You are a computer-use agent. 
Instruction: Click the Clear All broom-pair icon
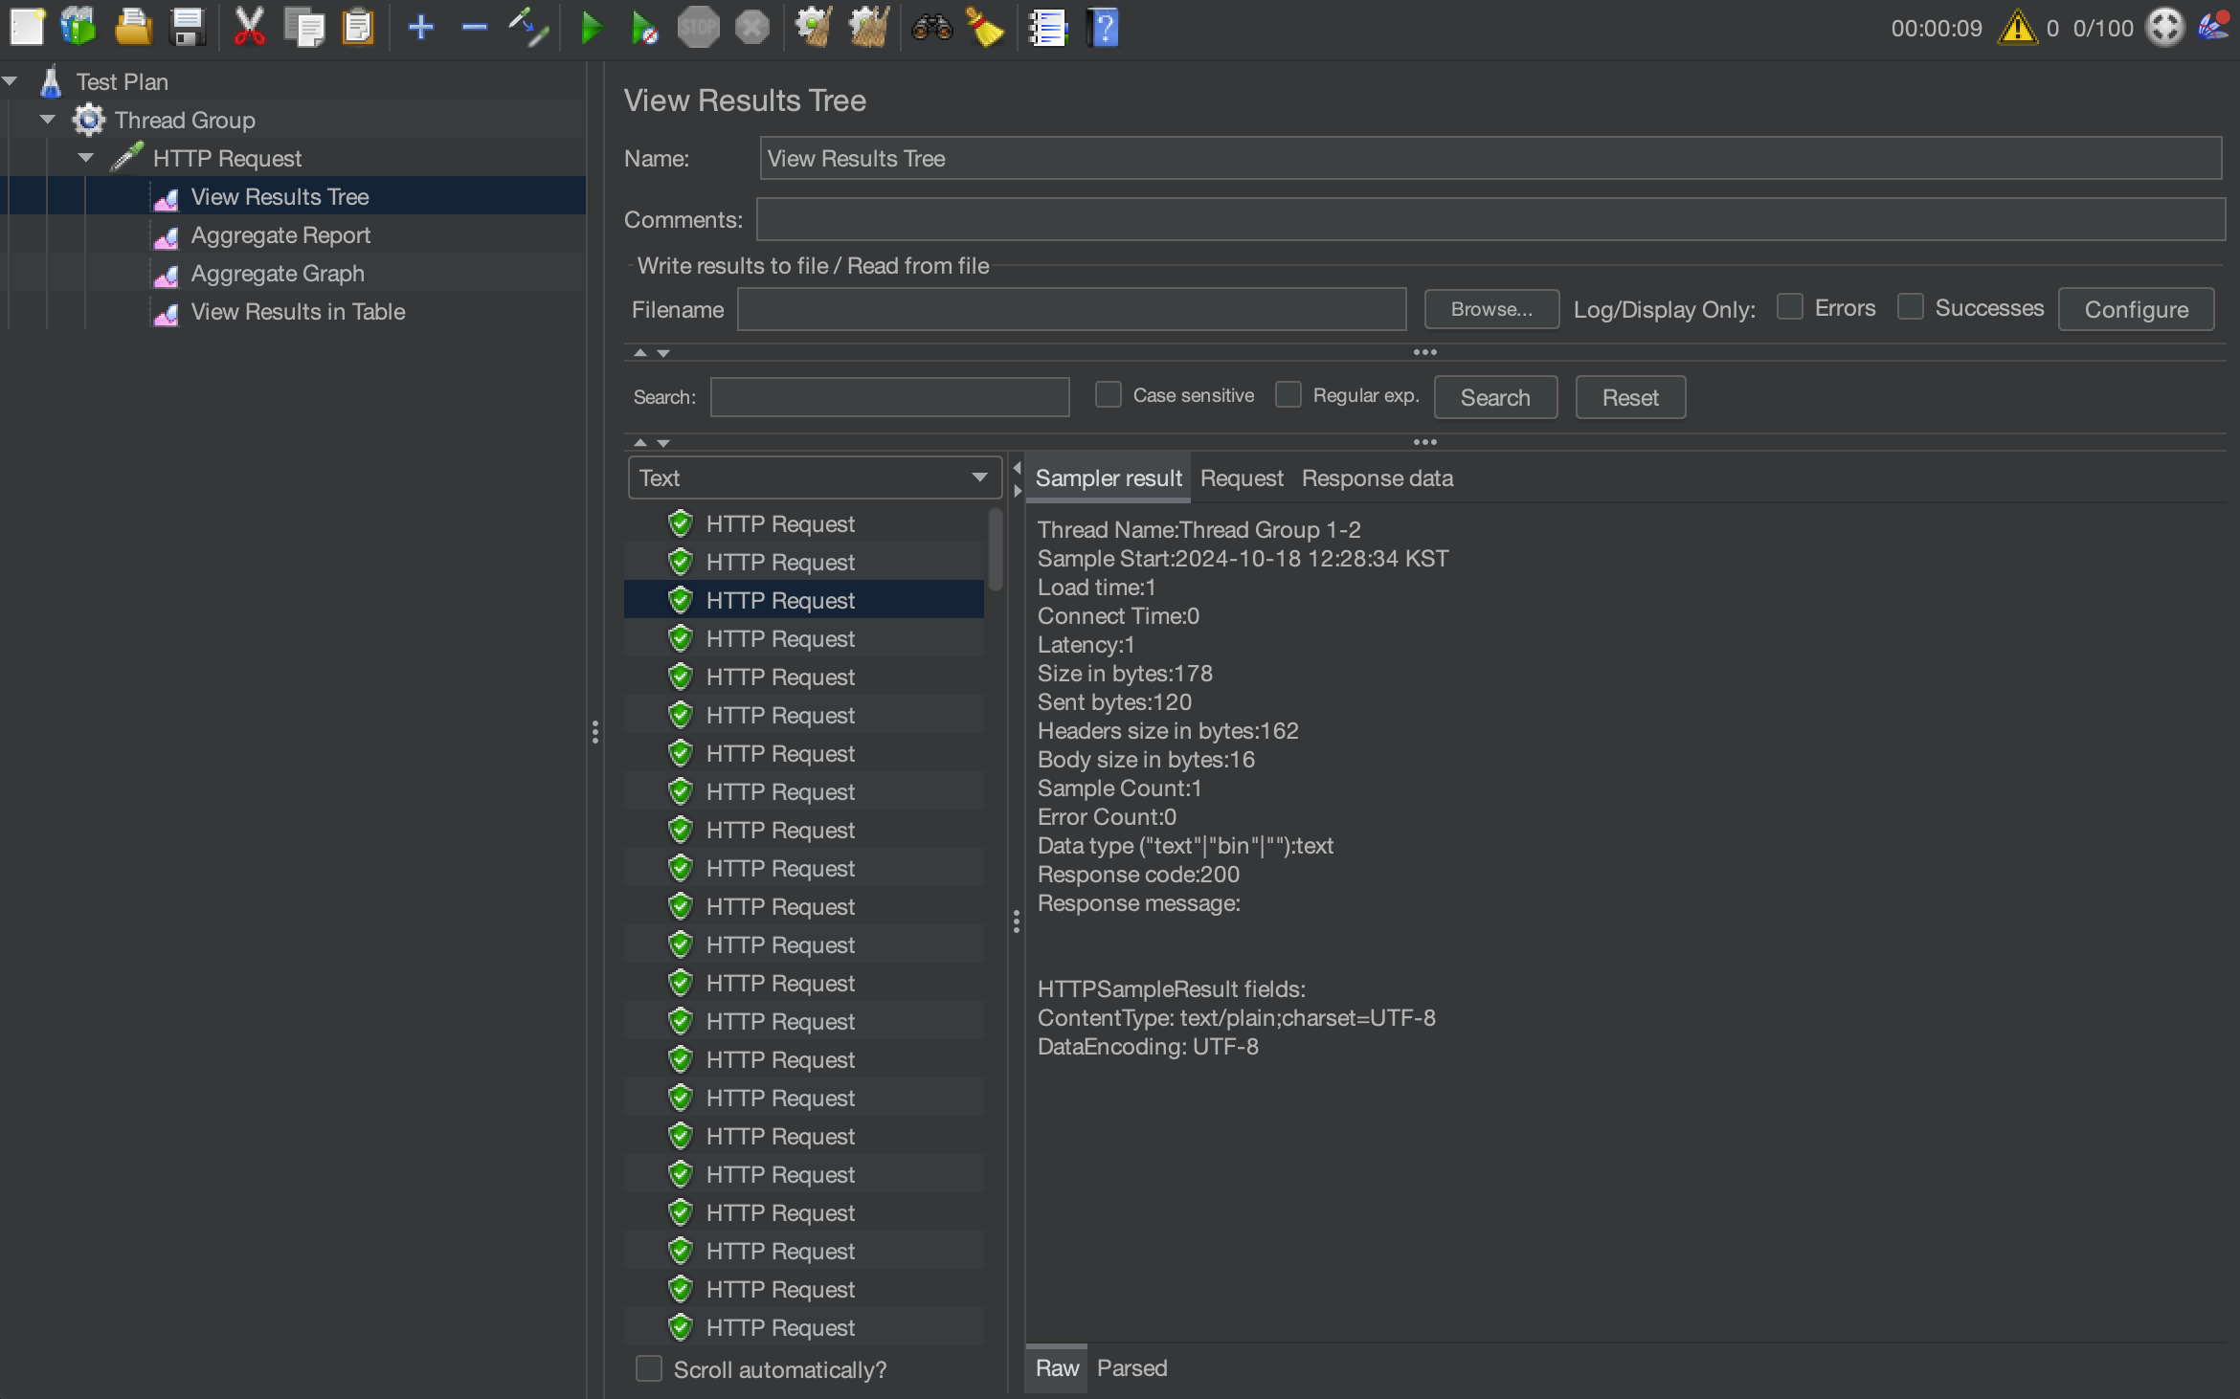click(x=868, y=28)
